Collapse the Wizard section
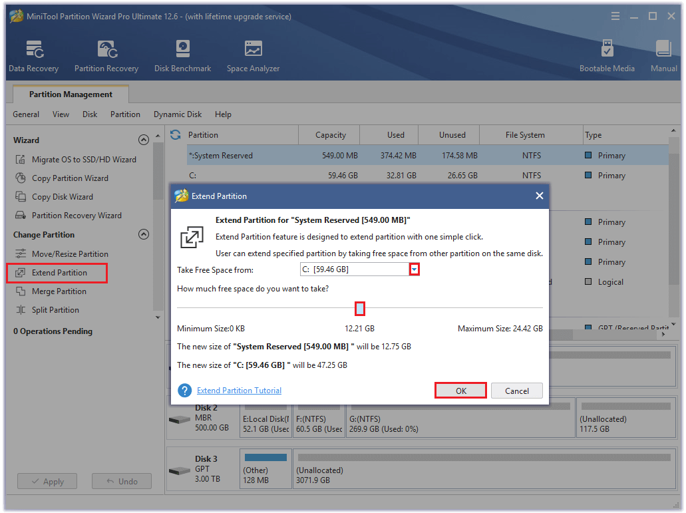The width and height of the screenshot is (686, 513). (x=144, y=140)
